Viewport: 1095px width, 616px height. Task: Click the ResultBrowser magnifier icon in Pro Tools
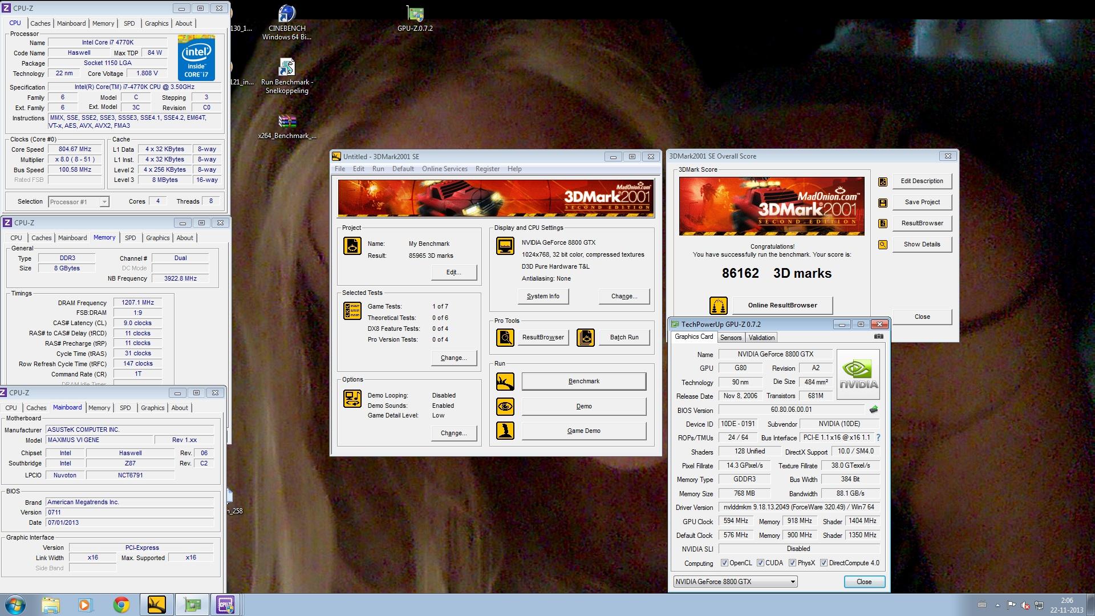pyautogui.click(x=505, y=338)
